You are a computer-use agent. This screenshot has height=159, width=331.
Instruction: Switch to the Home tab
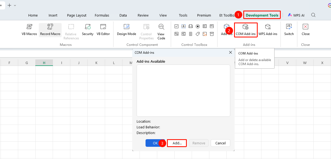click(33, 15)
